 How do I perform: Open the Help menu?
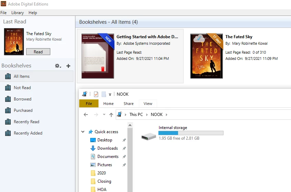click(33, 13)
